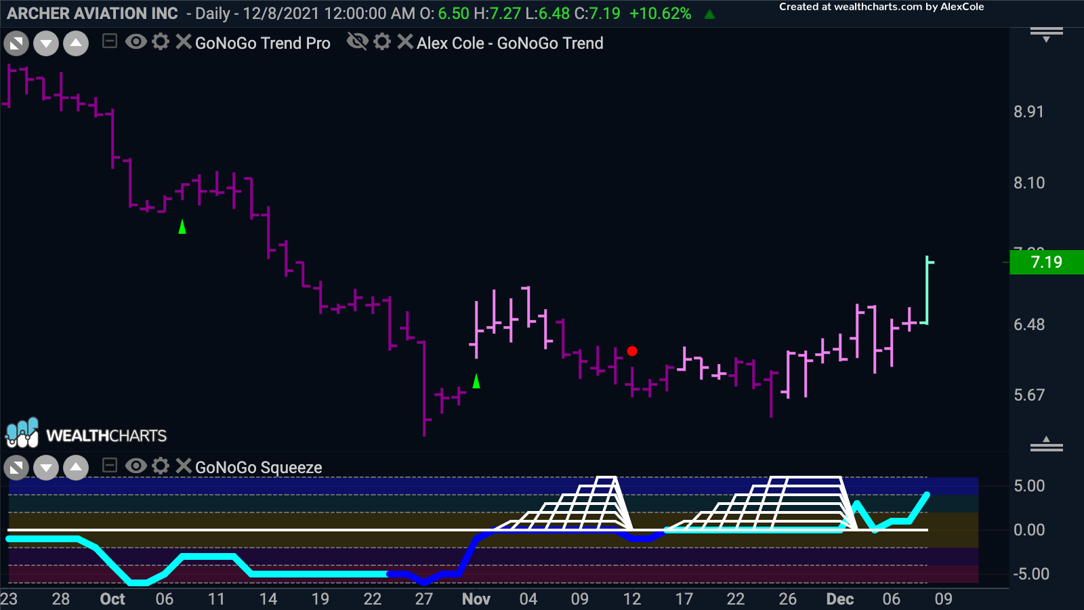Click the diagonal resize icon on Squeeze pane

pos(16,468)
